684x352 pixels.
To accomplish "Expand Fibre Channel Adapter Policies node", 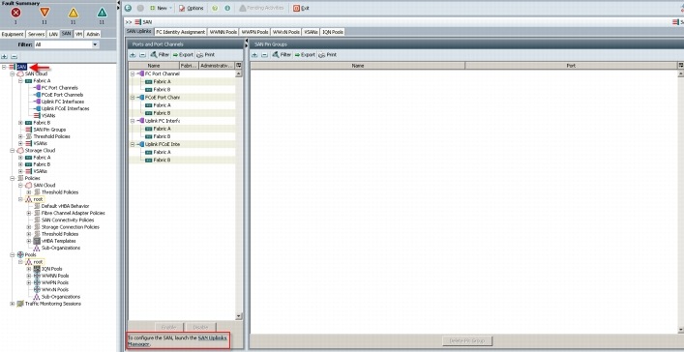I will 29,214.
